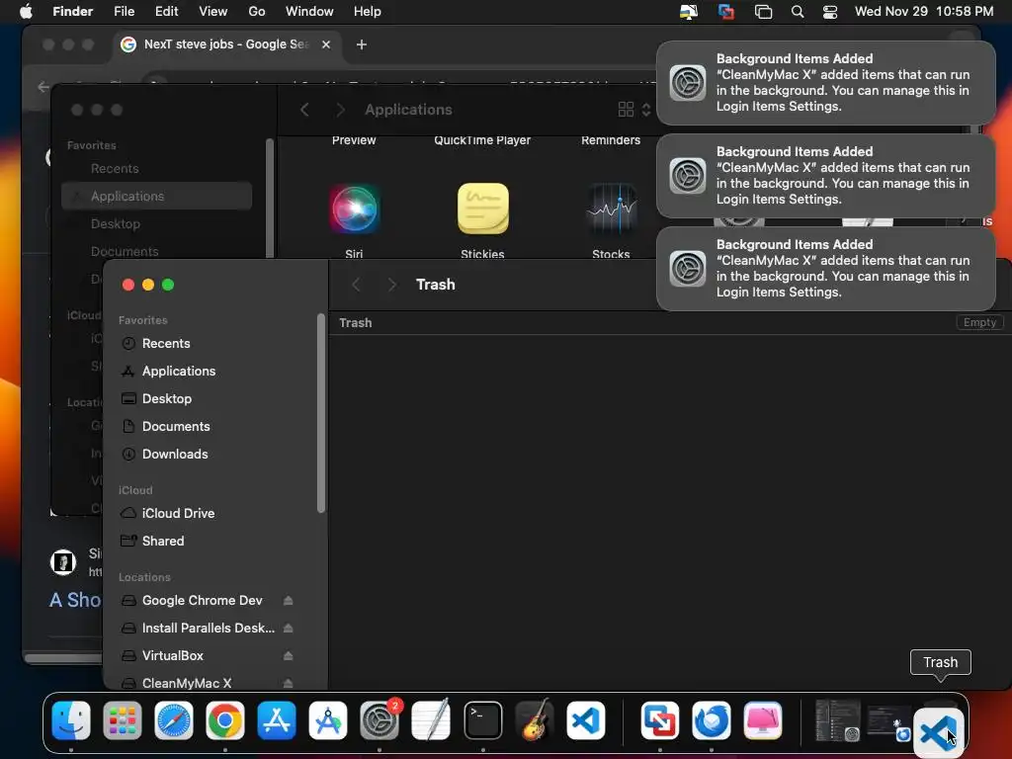The image size is (1012, 759).
Task: Click the Stage Manager windows menu bar icon
Action: tap(763, 12)
